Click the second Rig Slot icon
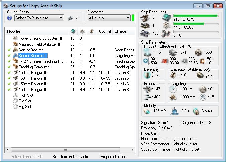Viewport: 226px width, 162px height. [15, 107]
